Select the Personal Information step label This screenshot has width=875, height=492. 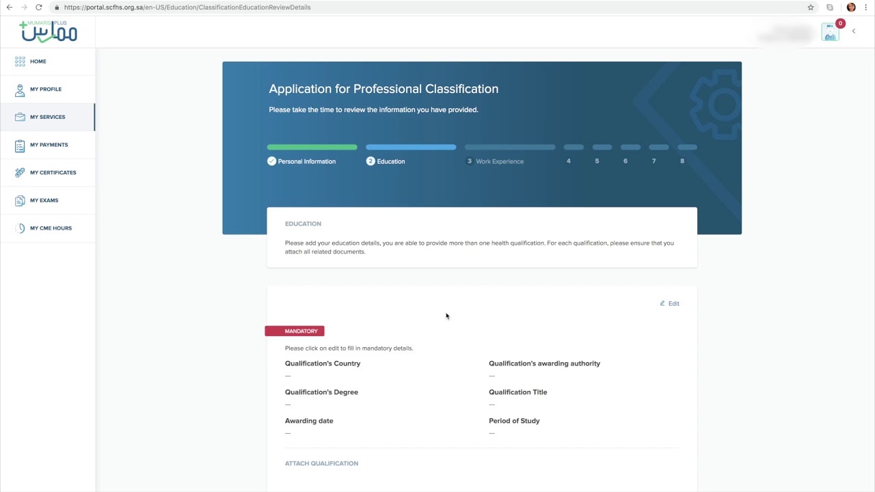click(x=307, y=161)
